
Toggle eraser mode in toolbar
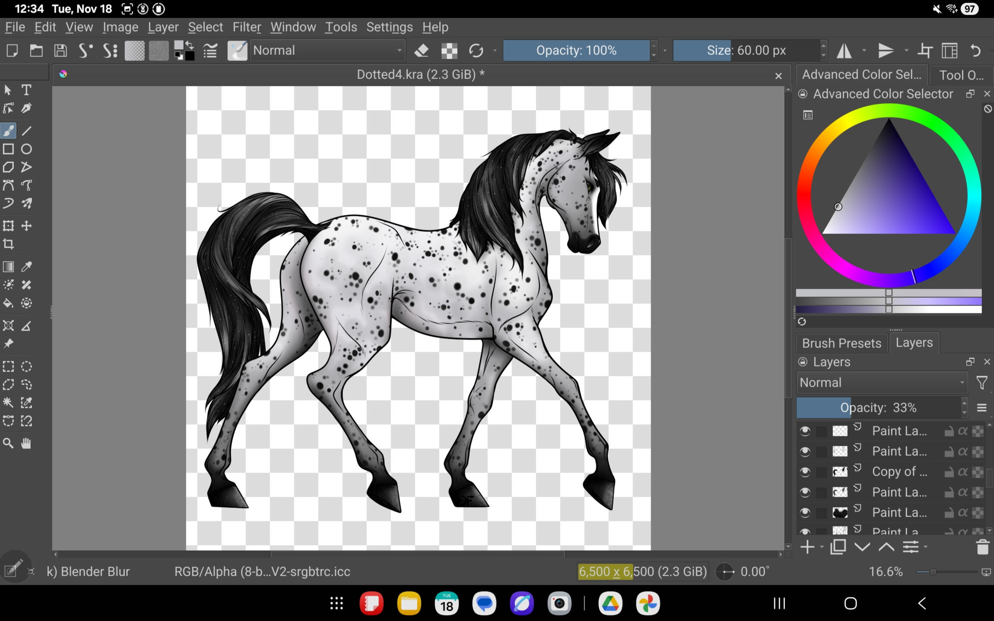tap(421, 50)
